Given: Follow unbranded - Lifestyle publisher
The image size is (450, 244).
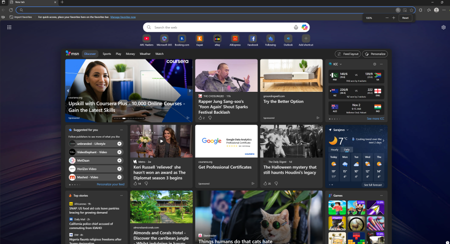Looking at the screenshot, I should tap(119, 144).
